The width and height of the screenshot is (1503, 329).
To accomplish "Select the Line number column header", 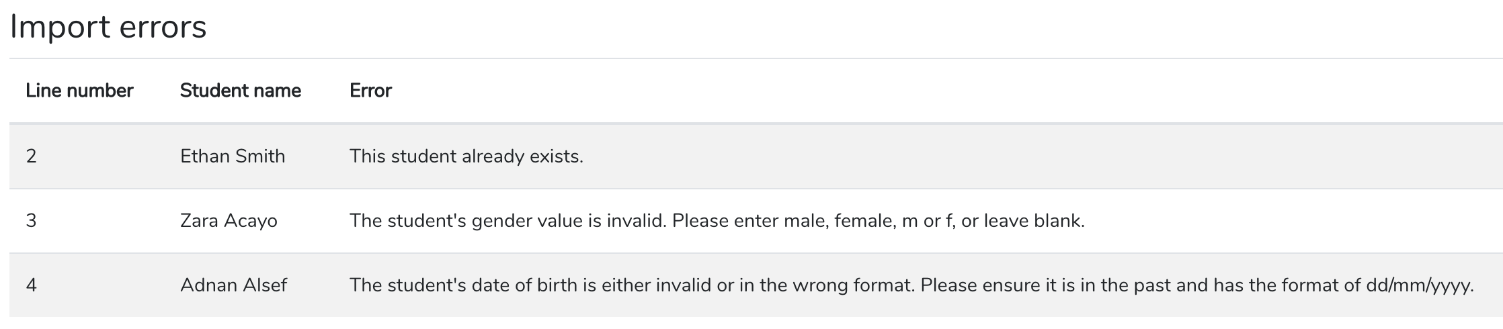I will [79, 91].
